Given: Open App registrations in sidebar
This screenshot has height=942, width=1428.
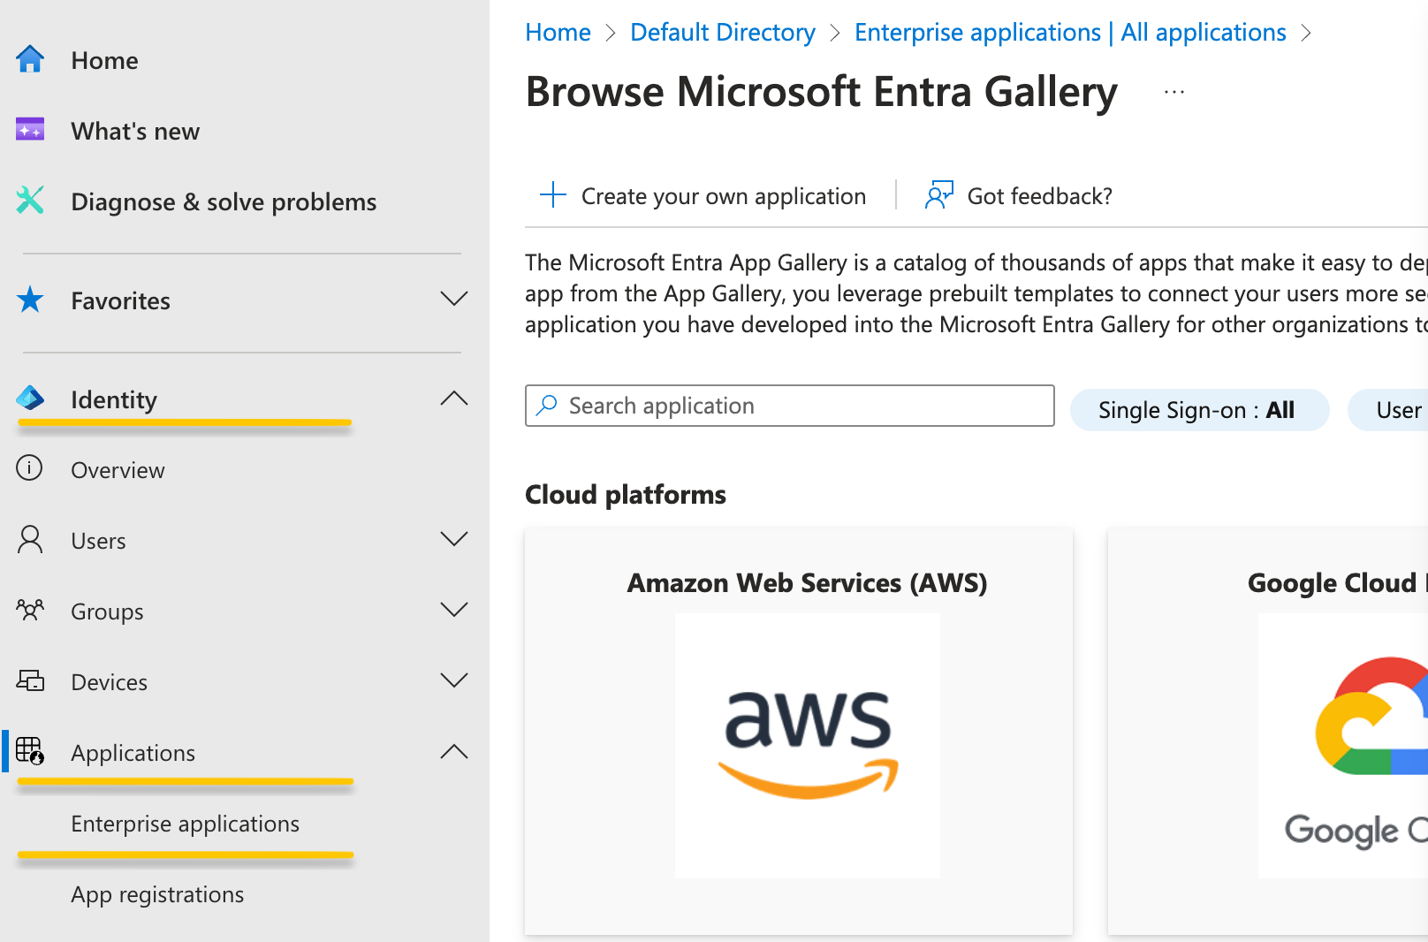Looking at the screenshot, I should [157, 894].
